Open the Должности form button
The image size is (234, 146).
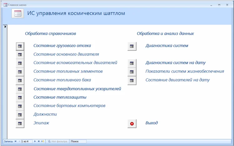click(20, 115)
